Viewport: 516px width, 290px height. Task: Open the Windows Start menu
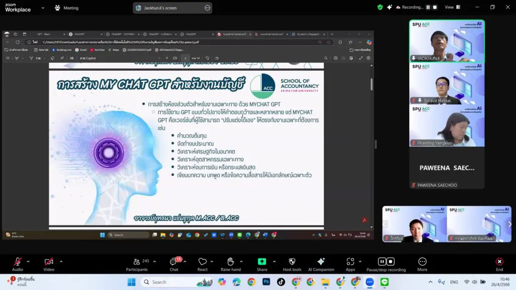[132, 282]
